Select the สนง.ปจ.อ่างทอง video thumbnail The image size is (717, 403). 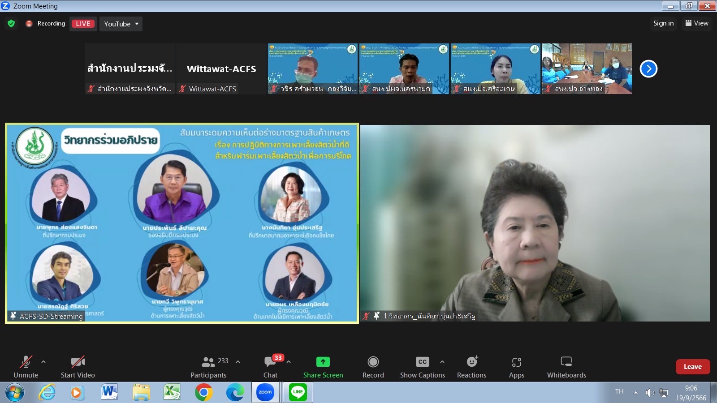click(x=587, y=69)
